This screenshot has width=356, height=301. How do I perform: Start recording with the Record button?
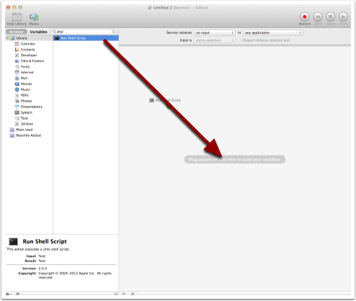tap(304, 17)
